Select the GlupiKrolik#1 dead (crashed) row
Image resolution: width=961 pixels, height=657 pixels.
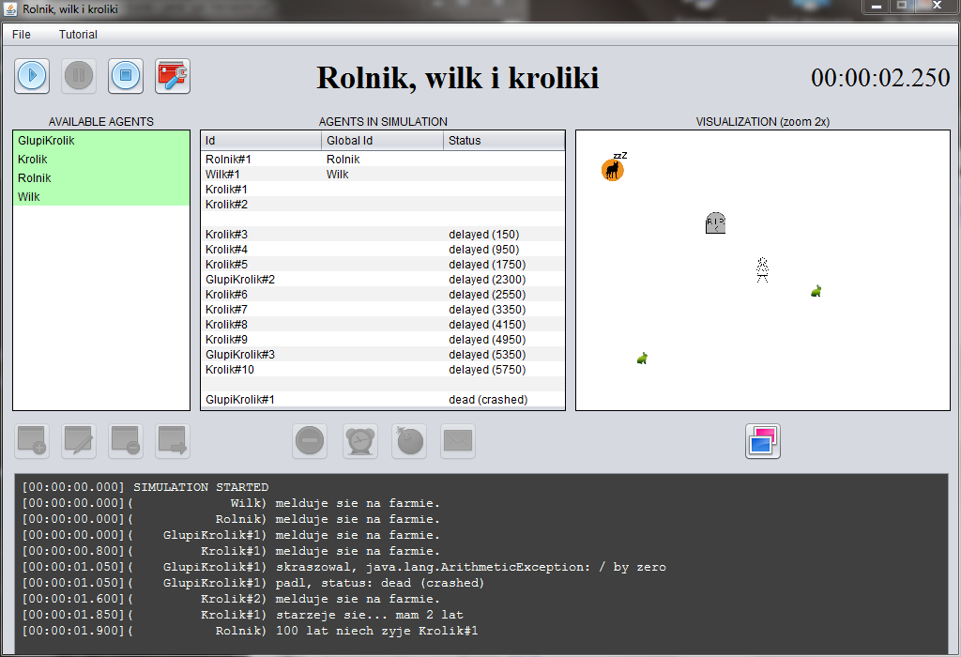pyautogui.click(x=383, y=400)
